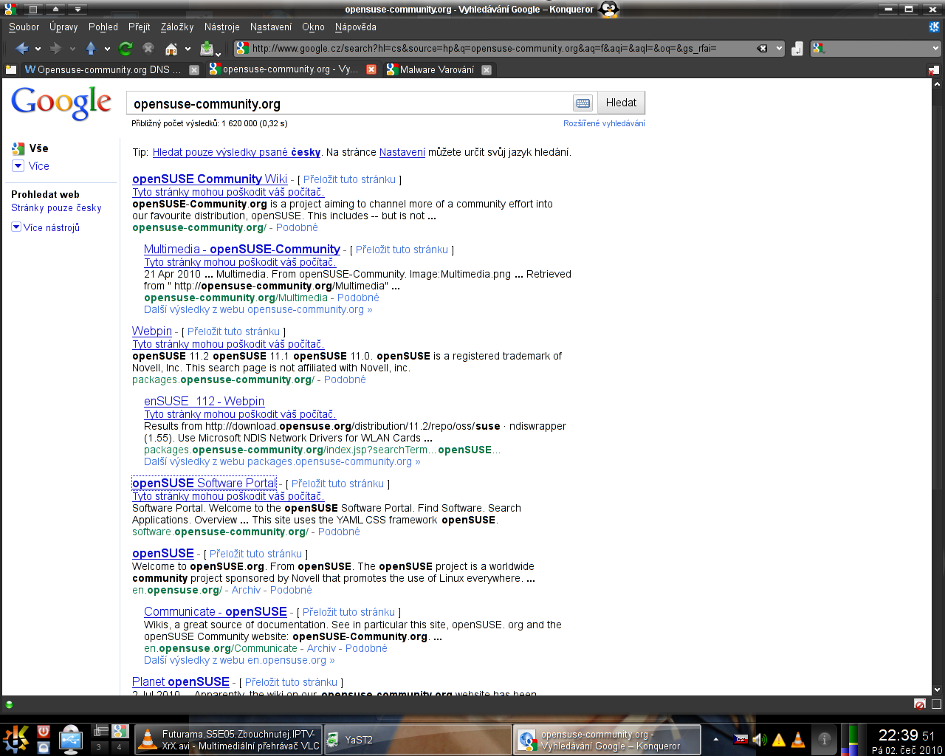Click the volume speaker tray icon

[760, 740]
